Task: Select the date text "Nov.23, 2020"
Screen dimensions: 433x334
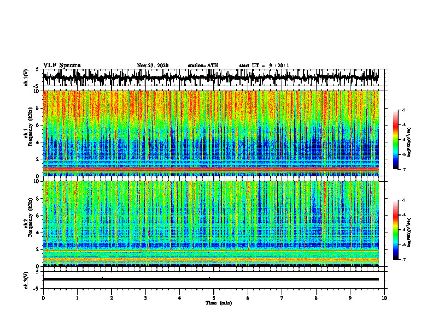Action: click(153, 65)
